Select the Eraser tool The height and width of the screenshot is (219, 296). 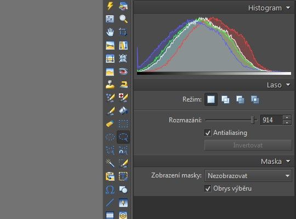point(110,124)
